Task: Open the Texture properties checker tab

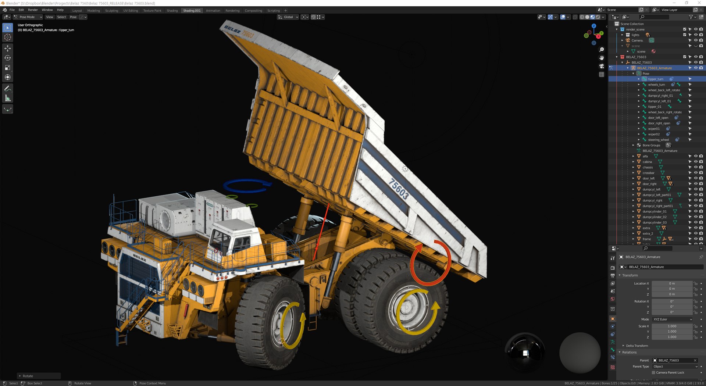Action: click(x=613, y=367)
